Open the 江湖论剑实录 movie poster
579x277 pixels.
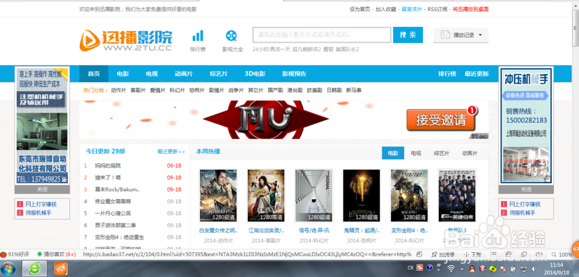266,195
